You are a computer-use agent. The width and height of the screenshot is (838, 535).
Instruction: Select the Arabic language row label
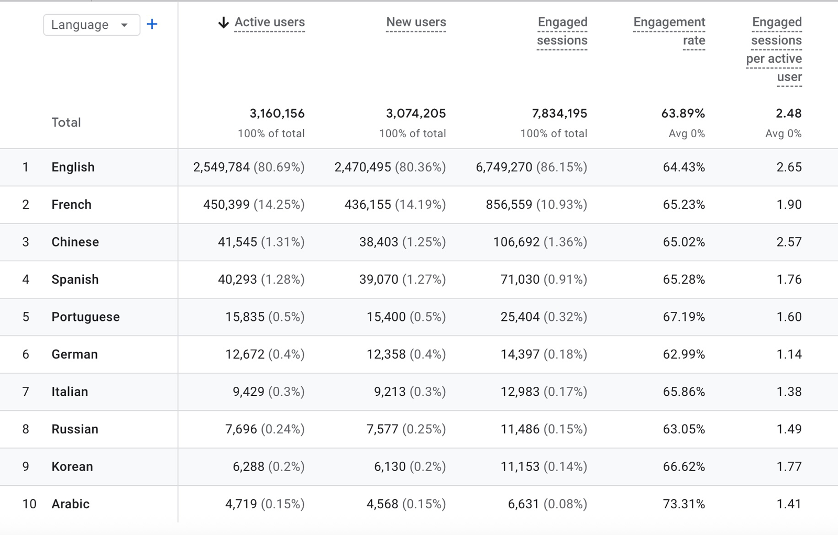(x=71, y=504)
